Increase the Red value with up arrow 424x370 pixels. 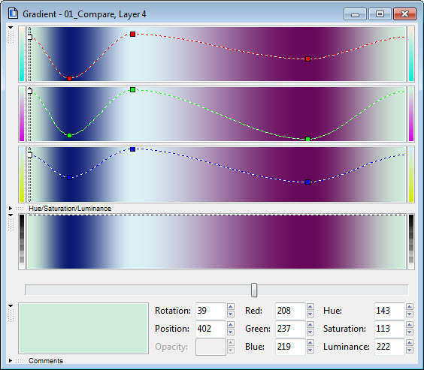point(310,307)
